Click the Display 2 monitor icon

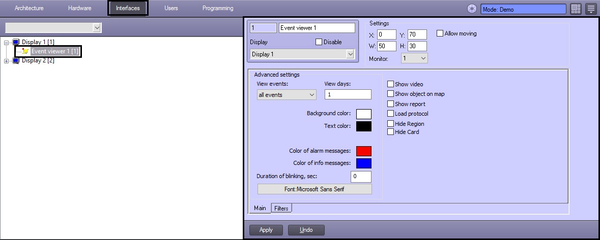click(16, 60)
